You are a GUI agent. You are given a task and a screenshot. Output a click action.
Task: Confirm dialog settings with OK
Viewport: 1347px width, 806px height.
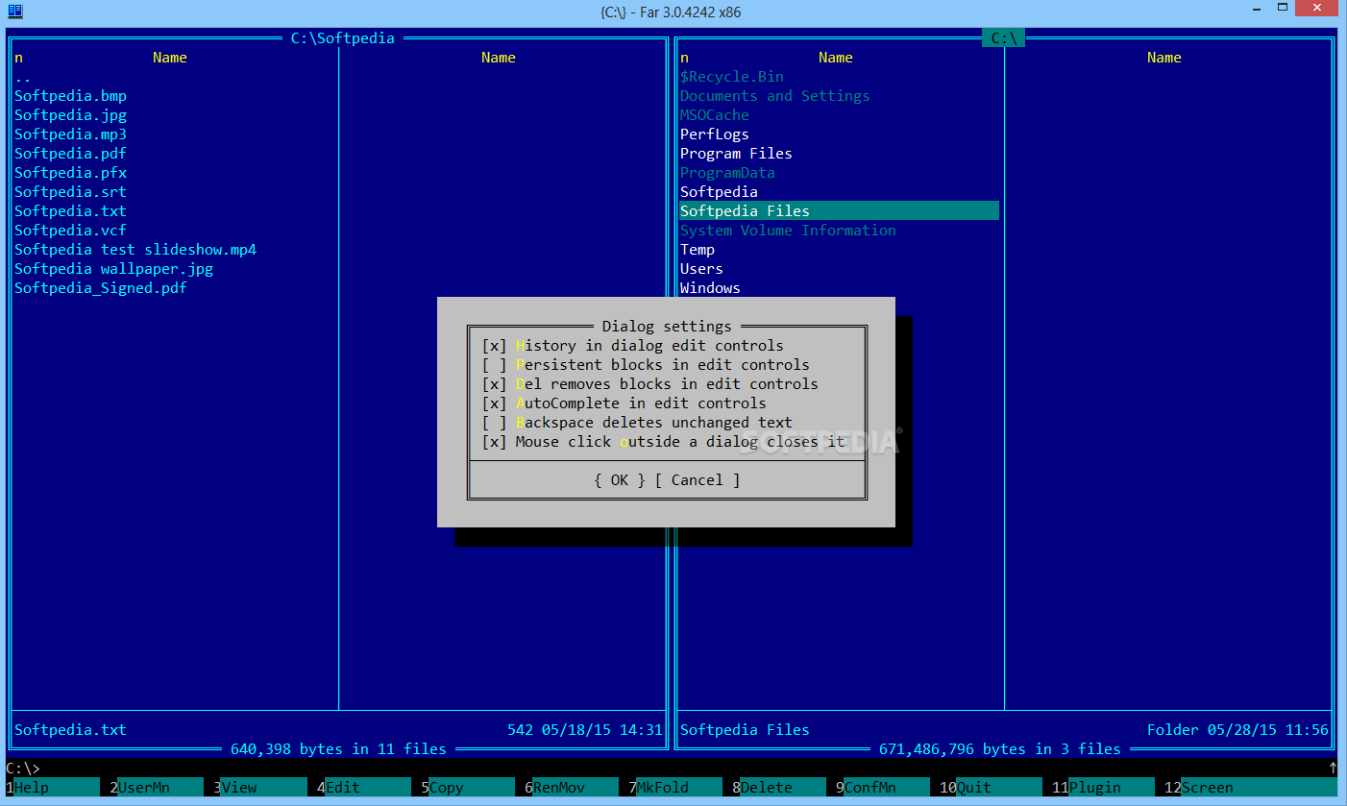pos(620,480)
